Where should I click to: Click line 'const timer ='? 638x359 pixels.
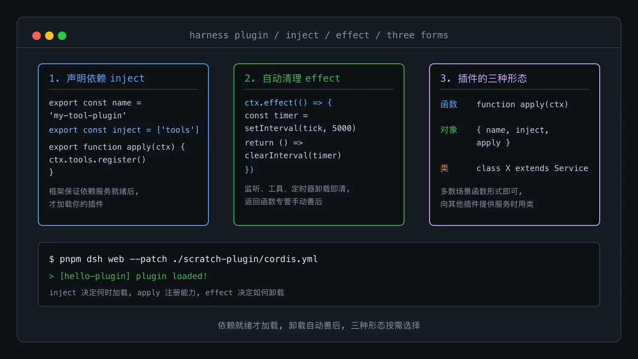pyautogui.click(x=276, y=116)
